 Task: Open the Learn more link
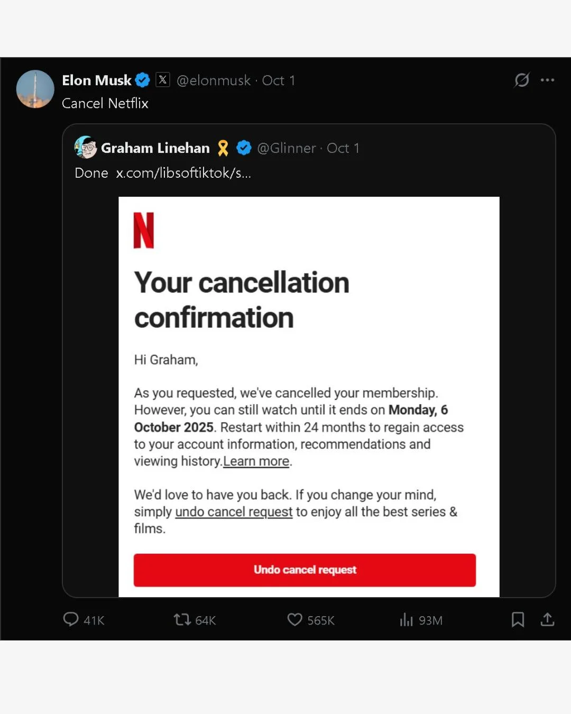tap(256, 461)
